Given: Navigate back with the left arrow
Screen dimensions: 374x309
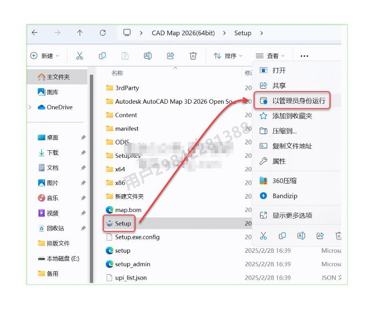Looking at the screenshot, I should (34, 33).
